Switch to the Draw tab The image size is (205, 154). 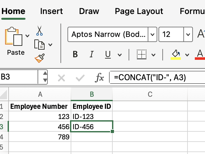click(x=89, y=11)
